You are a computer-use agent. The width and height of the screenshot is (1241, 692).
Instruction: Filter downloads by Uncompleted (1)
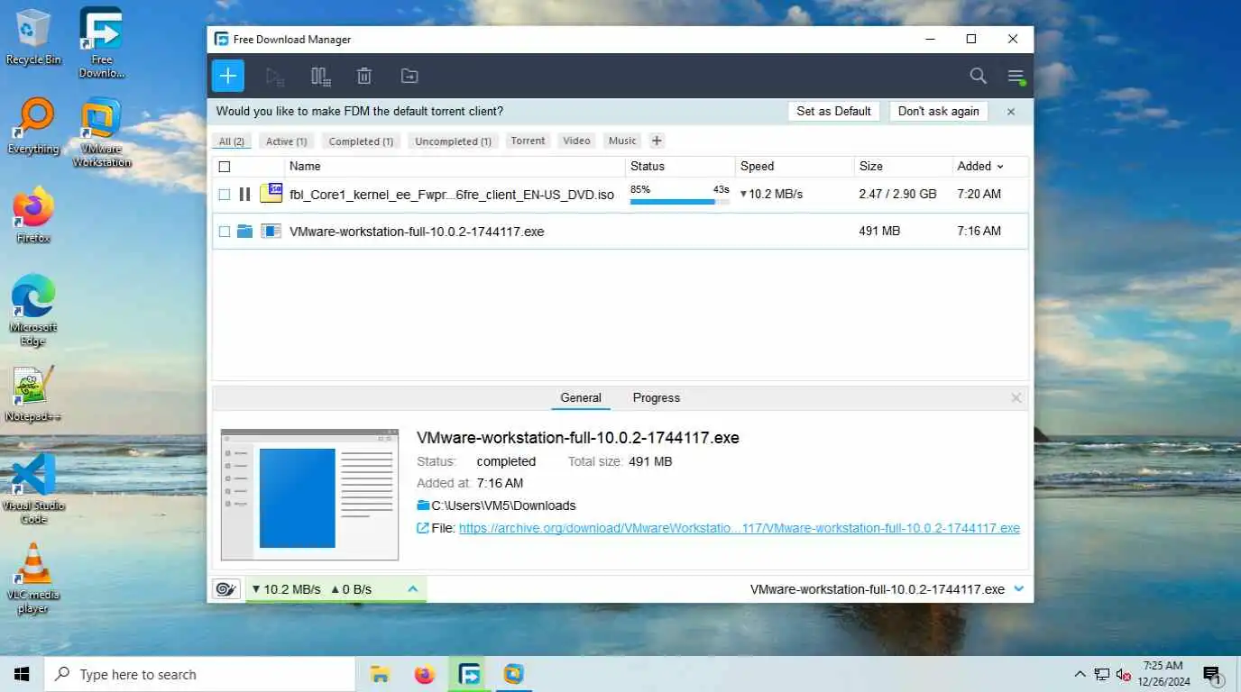(453, 141)
